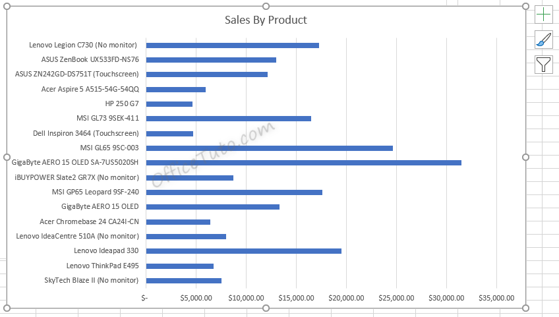
Task: Select the SkyTech Blaze II bar
Action: 184,281
